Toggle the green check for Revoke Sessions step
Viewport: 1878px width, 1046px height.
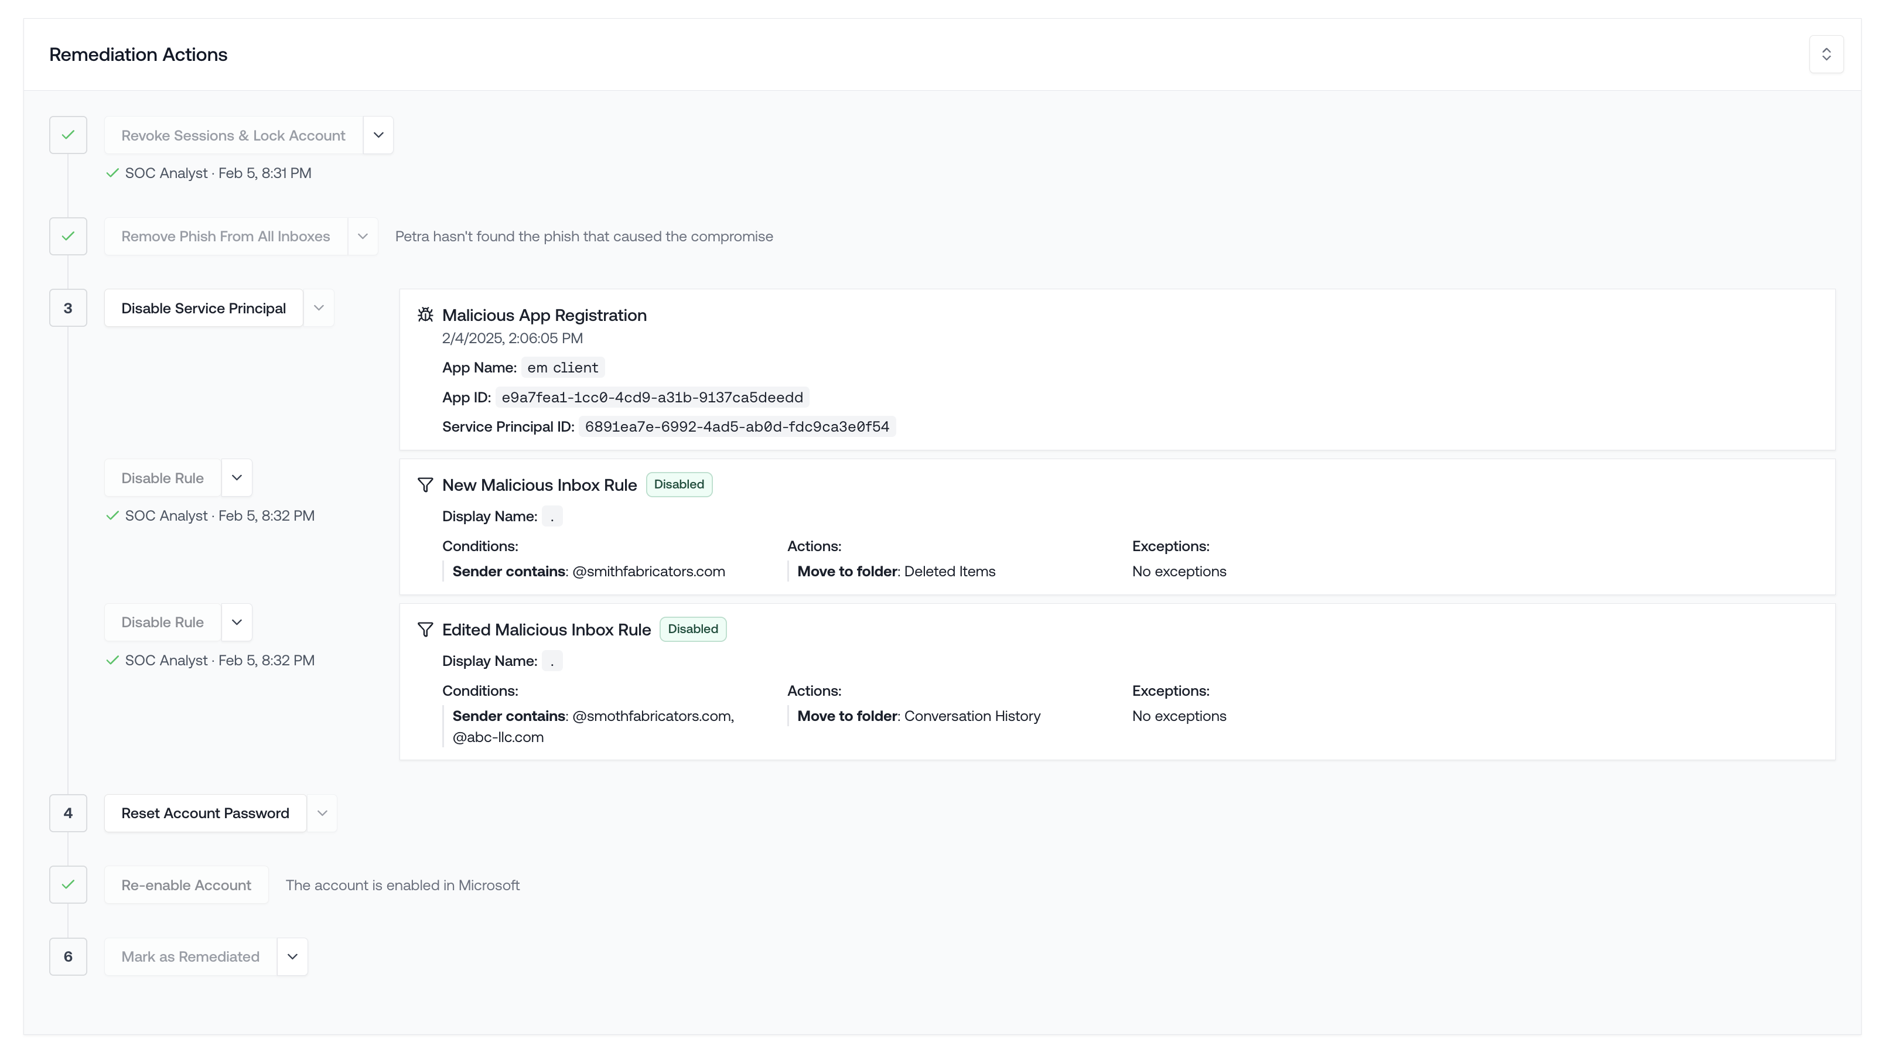pos(68,135)
